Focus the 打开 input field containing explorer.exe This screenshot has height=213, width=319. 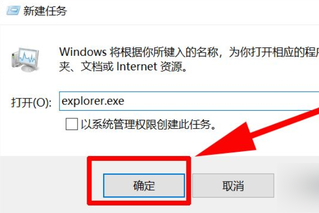tap(189, 101)
